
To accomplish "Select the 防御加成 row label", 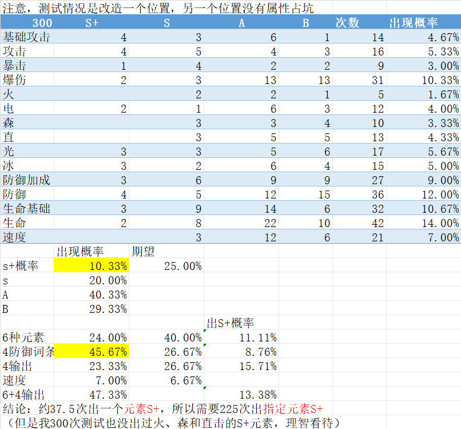I will coord(26,180).
